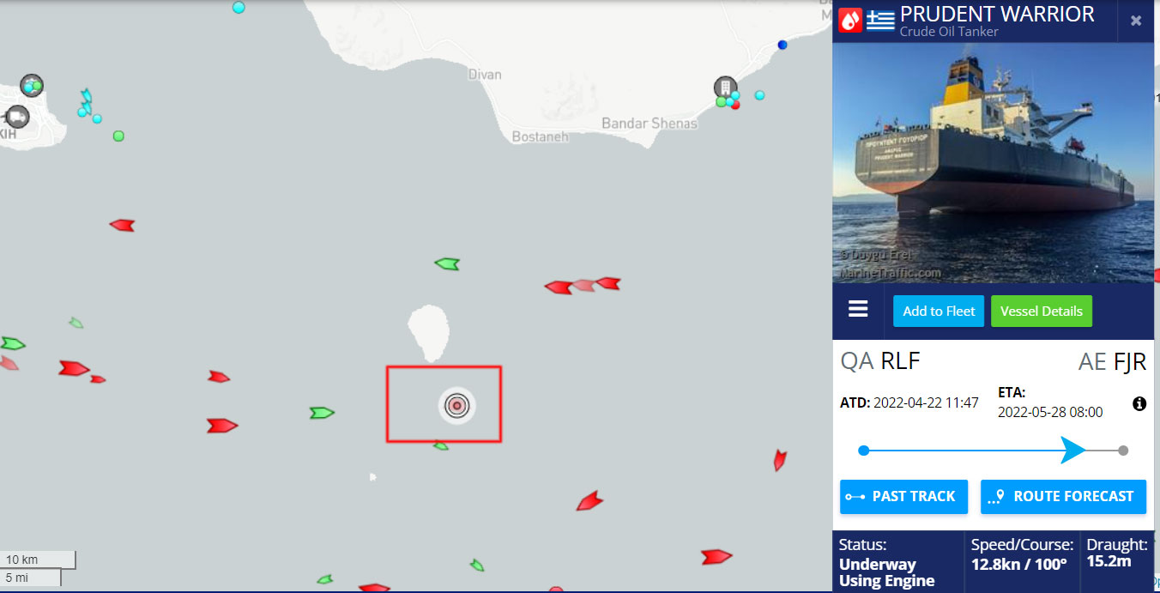The width and height of the screenshot is (1160, 593).
Task: Close the Prudent Warrior vessel panel
Action: [x=1136, y=21]
